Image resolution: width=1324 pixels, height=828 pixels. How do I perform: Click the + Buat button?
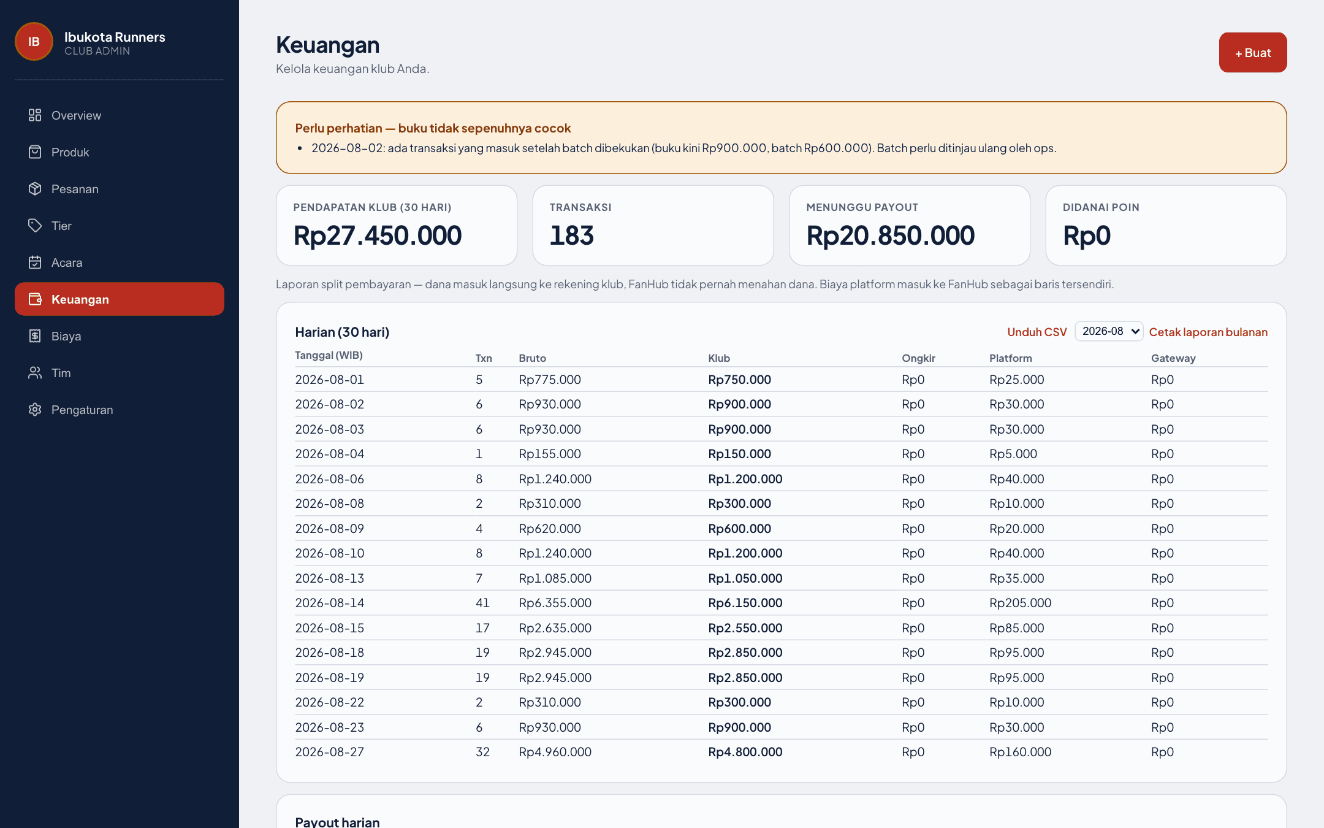point(1252,53)
